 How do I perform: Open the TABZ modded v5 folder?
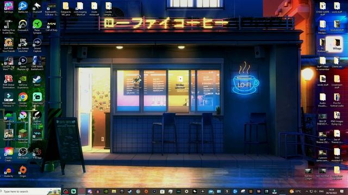point(337,154)
